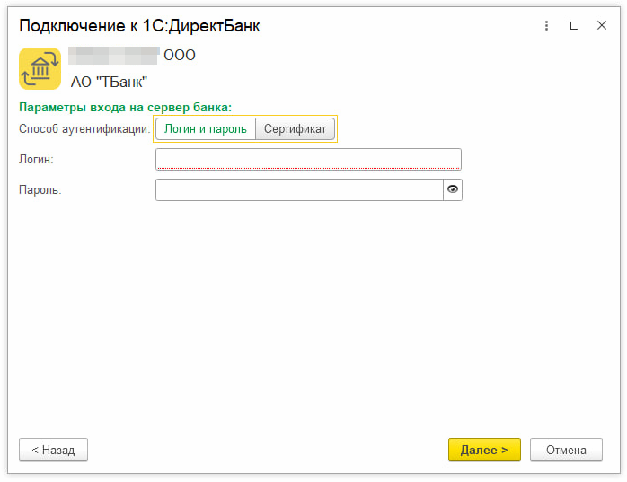This screenshot has width=627, height=482.
Task: Switch authentication to Сертификат
Action: click(296, 129)
